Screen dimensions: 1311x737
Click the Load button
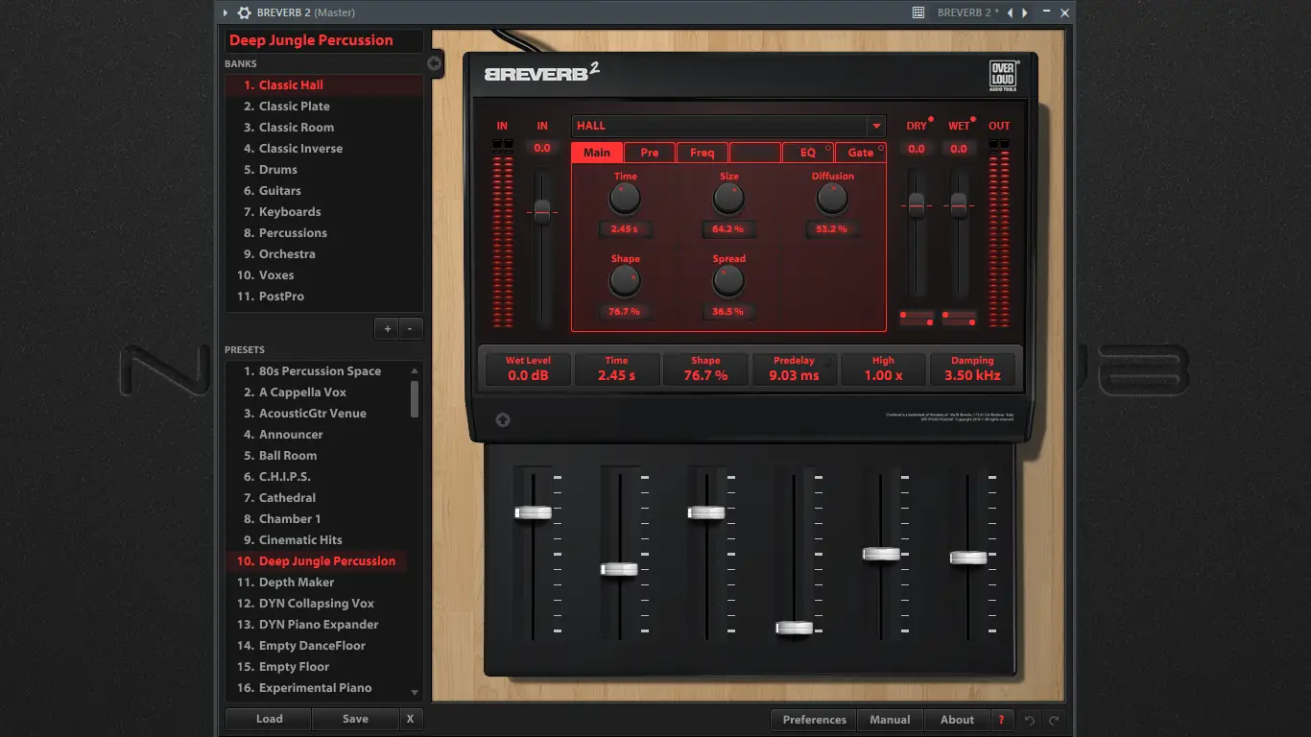coord(269,719)
